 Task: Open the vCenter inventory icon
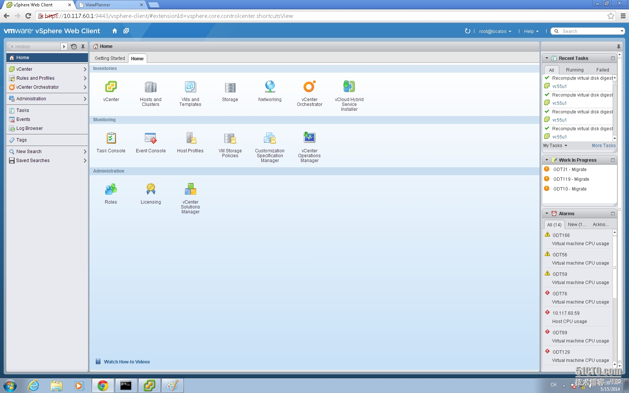point(111,87)
